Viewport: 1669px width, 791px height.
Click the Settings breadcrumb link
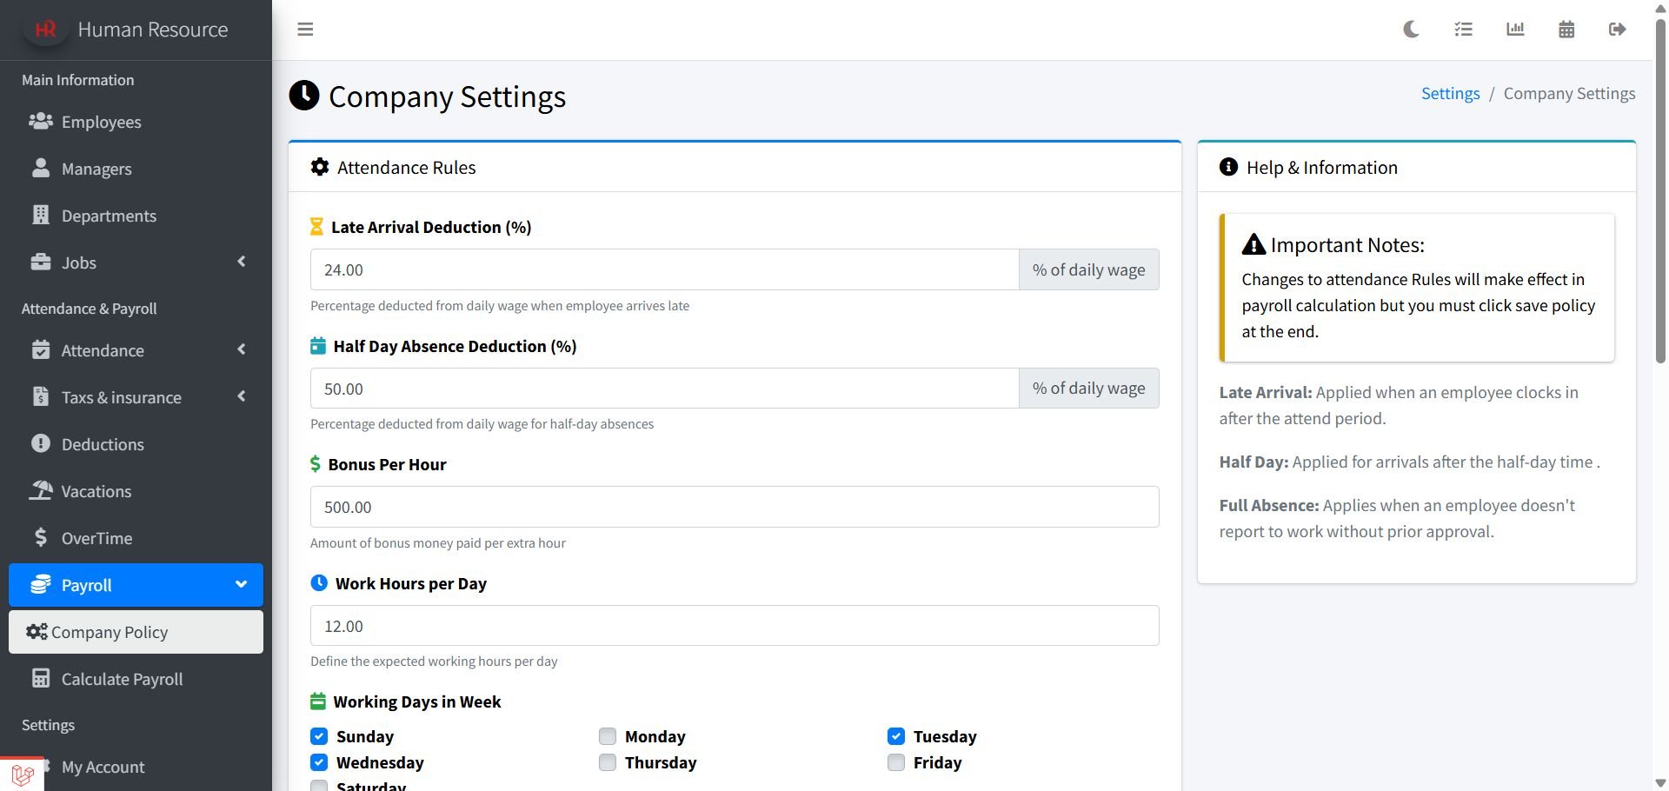(1450, 93)
